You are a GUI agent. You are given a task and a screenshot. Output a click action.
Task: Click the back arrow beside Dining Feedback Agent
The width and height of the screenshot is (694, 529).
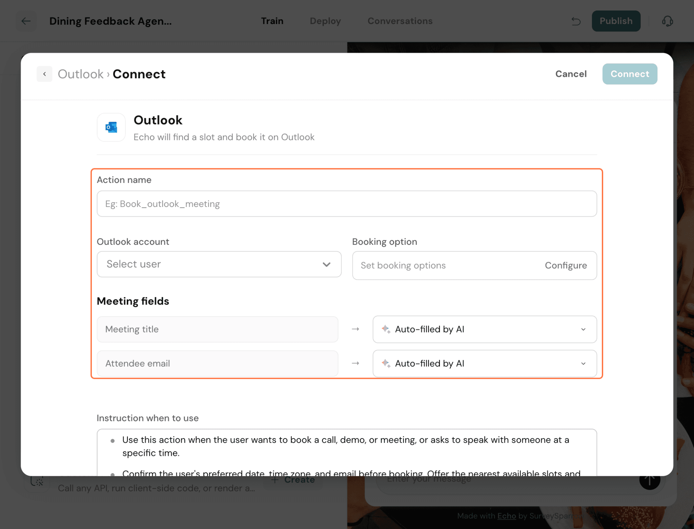[x=26, y=21]
